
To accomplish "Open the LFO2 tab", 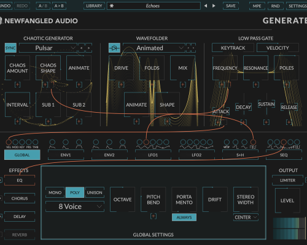I will coord(196,155).
